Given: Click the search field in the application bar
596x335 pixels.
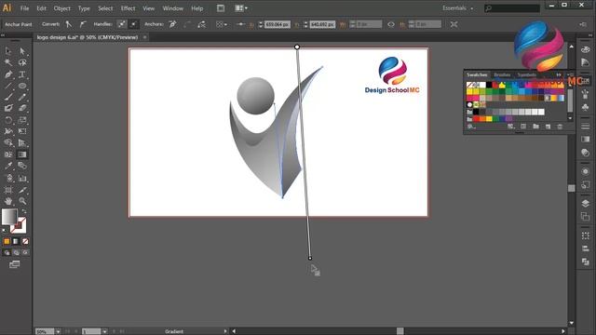Looking at the screenshot, I should [x=511, y=8].
